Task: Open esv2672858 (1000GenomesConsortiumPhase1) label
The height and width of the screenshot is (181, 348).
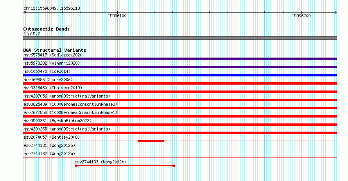Action: (x=70, y=112)
